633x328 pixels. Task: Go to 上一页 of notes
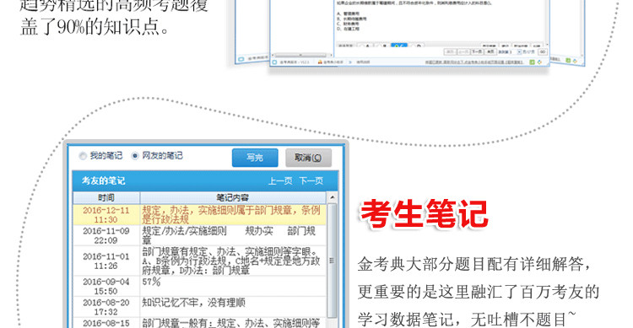(x=280, y=180)
